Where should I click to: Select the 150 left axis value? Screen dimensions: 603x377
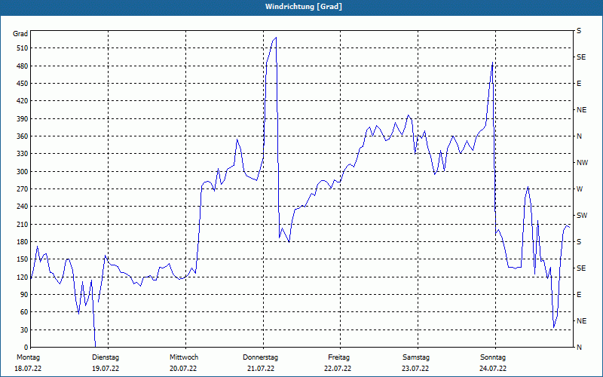23,259
